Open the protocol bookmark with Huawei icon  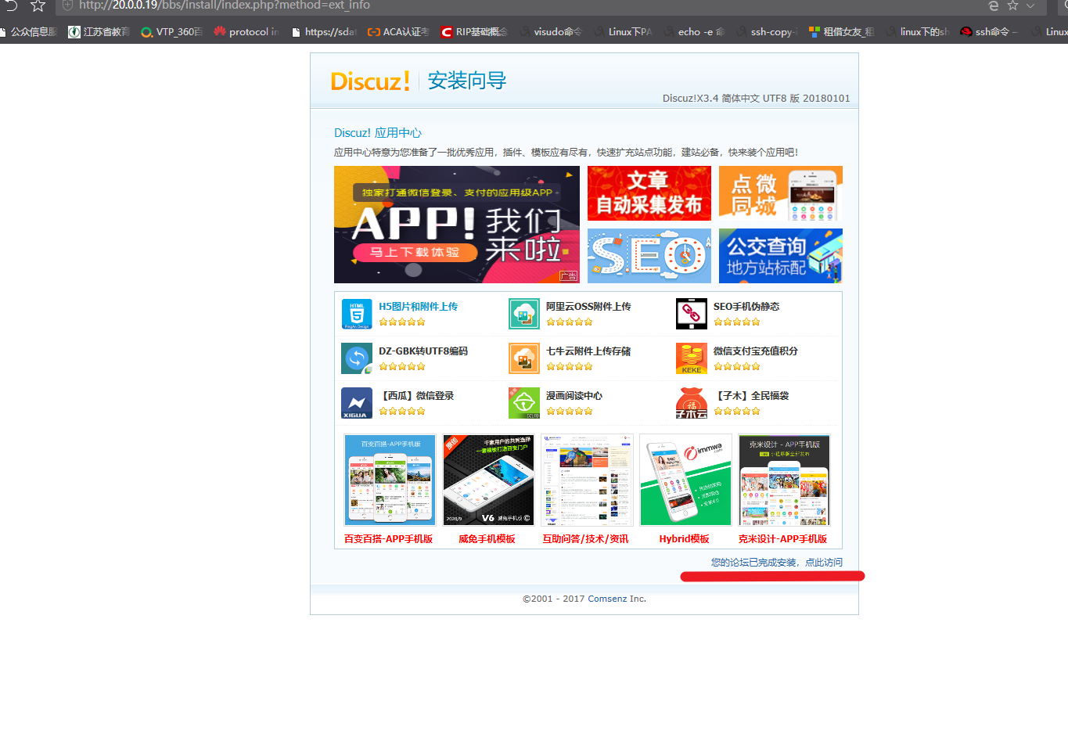(x=246, y=32)
